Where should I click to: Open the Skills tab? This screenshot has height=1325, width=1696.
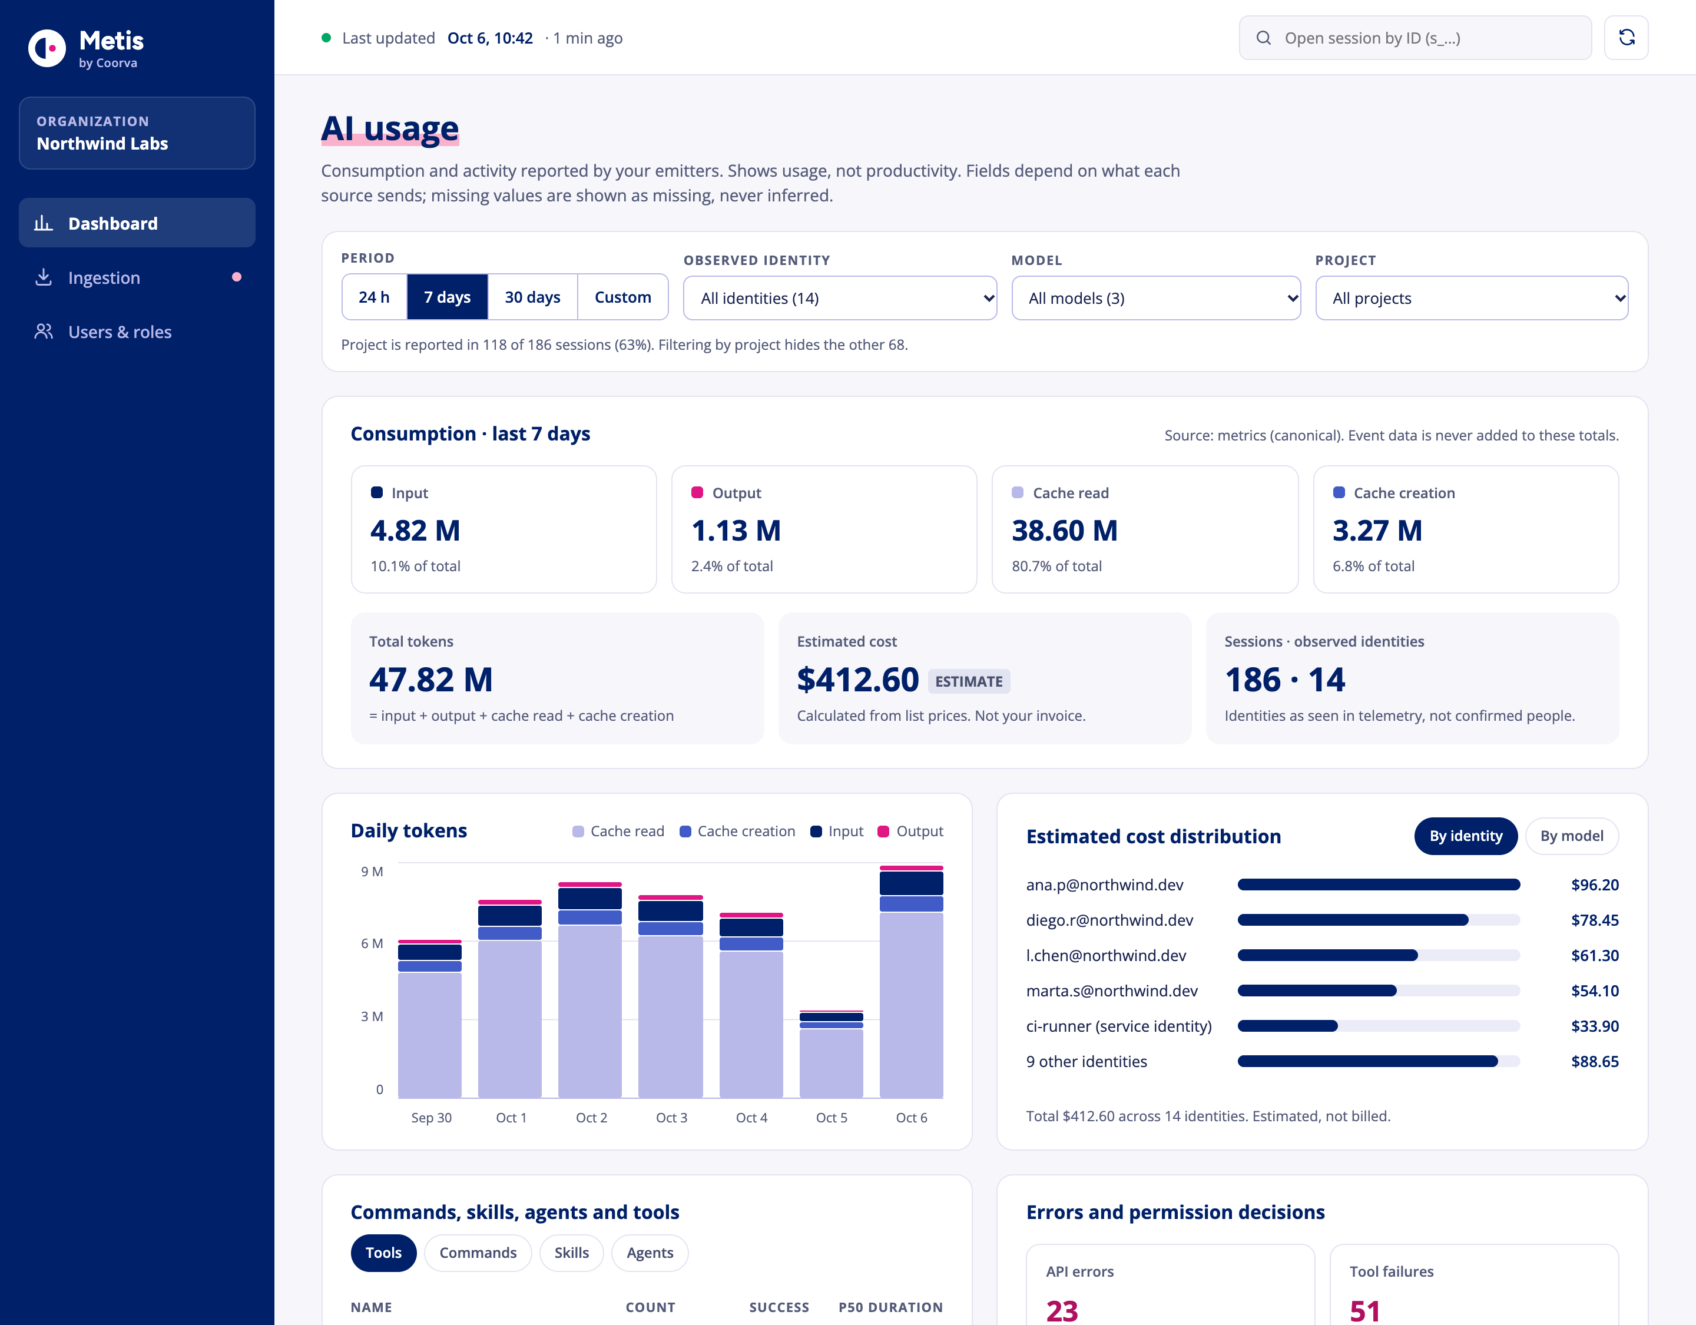(572, 1253)
